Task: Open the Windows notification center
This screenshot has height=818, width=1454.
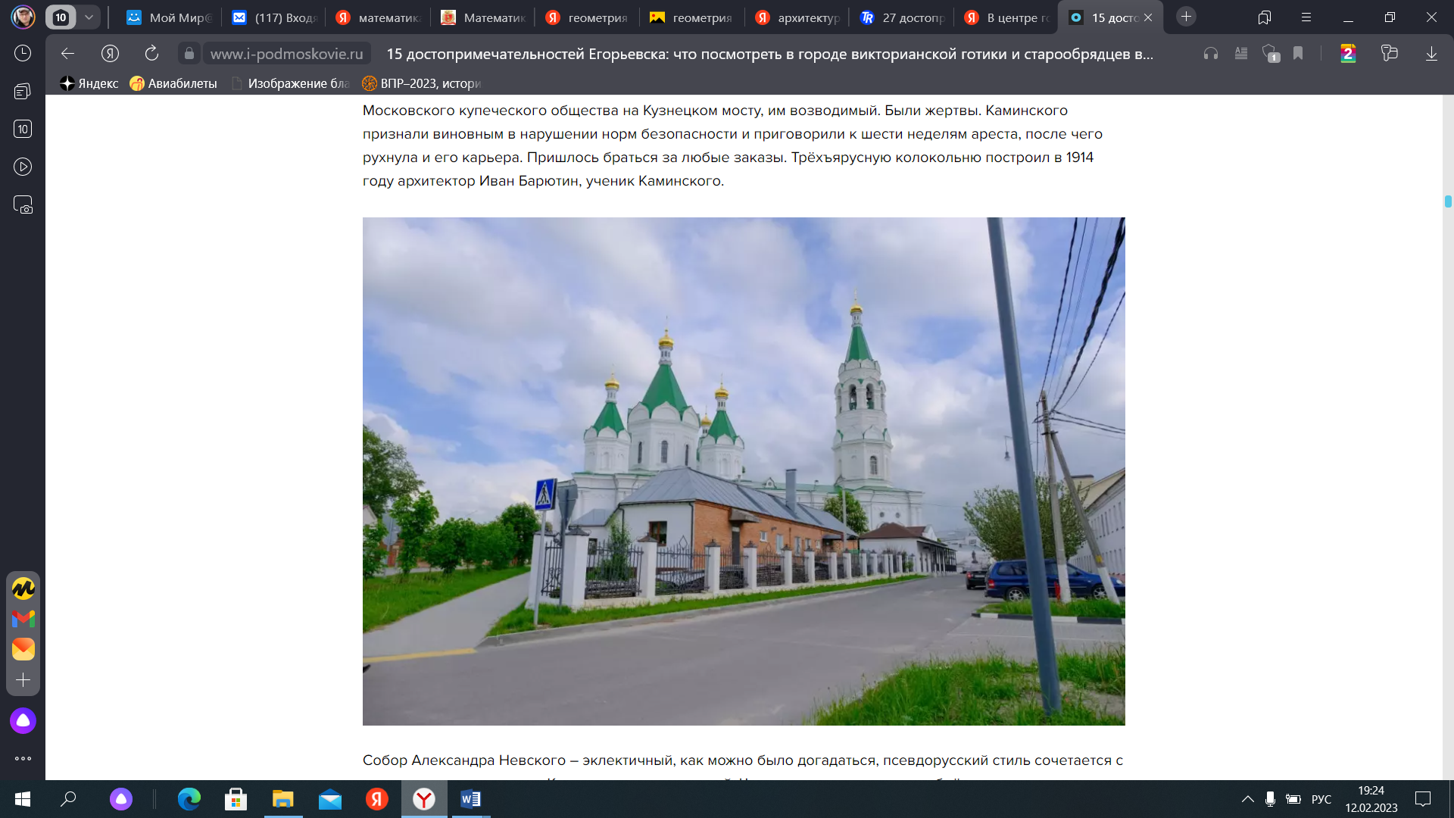Action: [1423, 799]
